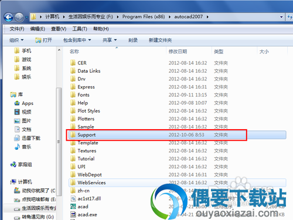Click the Template folder name
Screen dimensions: 293x220
pyautogui.click(x=88, y=143)
